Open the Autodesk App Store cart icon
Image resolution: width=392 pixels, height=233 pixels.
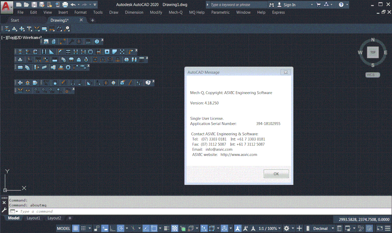[x=318, y=5]
